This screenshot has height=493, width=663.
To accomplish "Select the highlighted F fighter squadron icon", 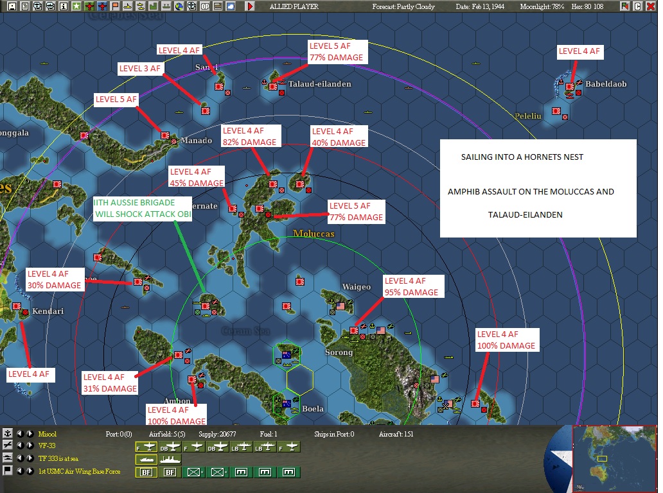I will point(146,447).
